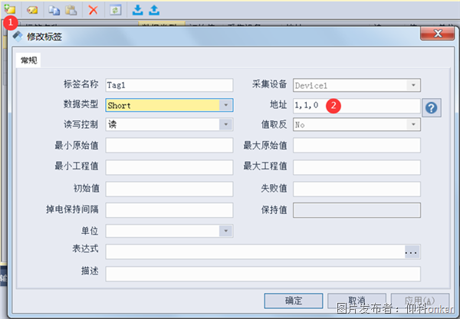Click the yellow tag icon in toolbar
The image size is (460, 319).
34,10
